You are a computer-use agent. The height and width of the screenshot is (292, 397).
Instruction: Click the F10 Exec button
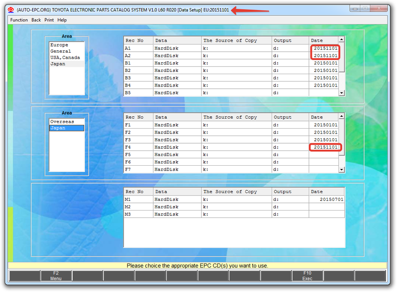[x=307, y=276]
